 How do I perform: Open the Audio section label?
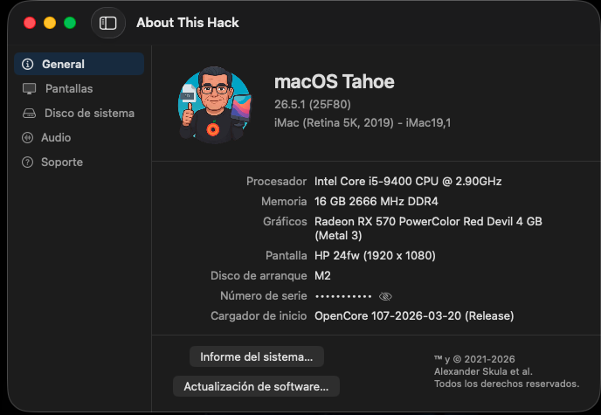click(x=56, y=137)
